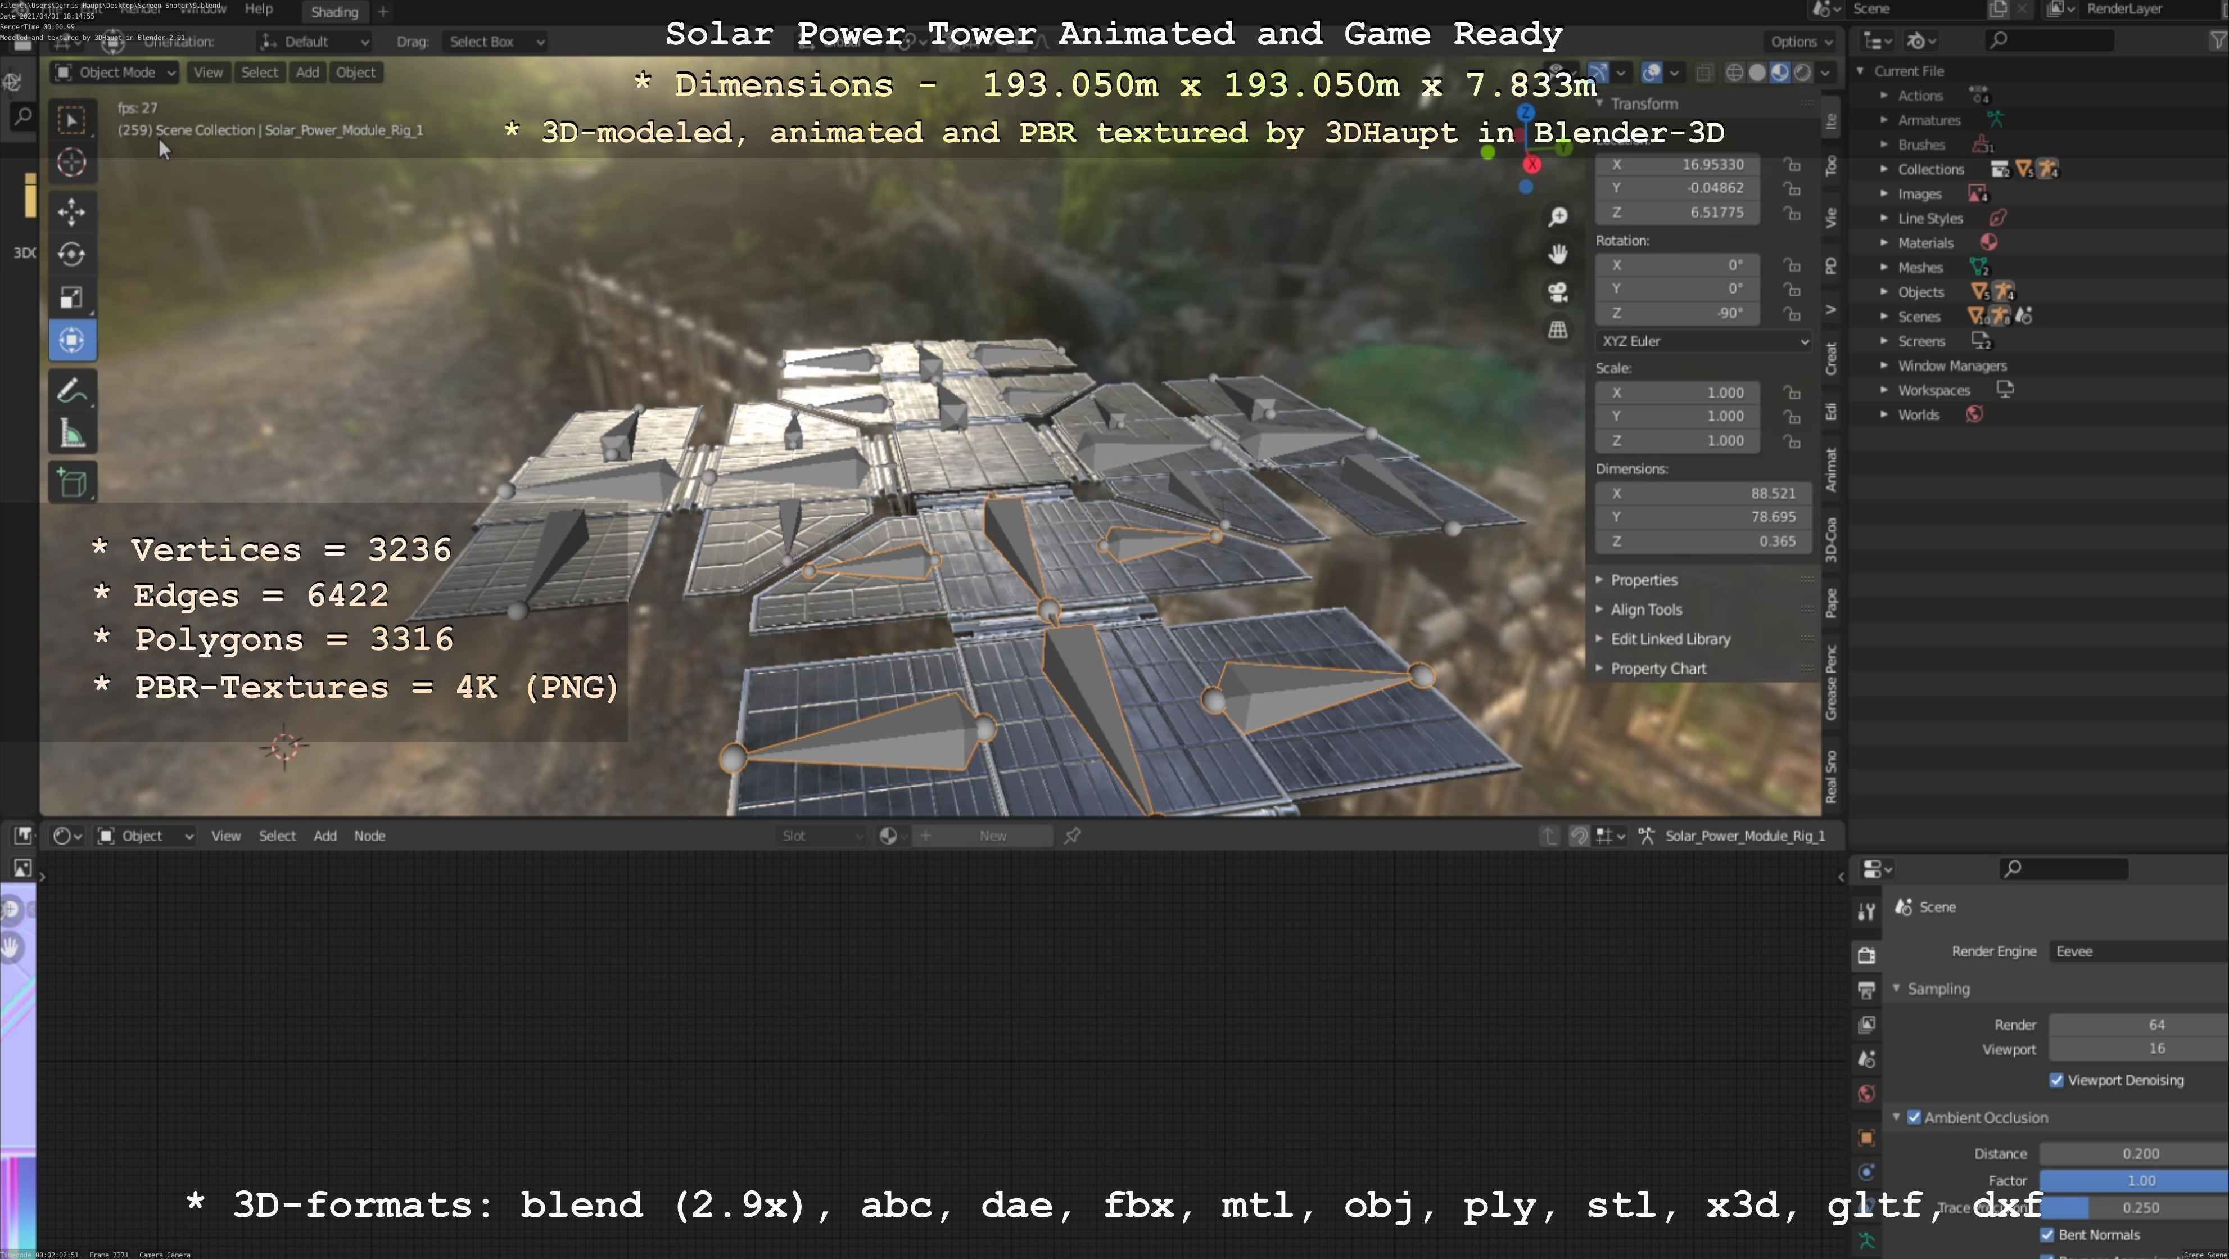Click the zoom magnifier viewport icon
This screenshot has height=1259, width=2229.
click(1558, 216)
